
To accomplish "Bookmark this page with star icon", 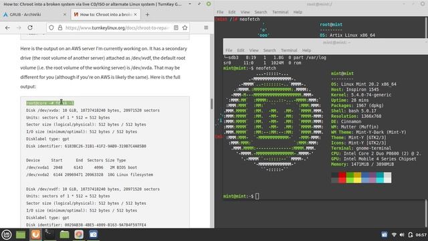I will coord(185,27).
